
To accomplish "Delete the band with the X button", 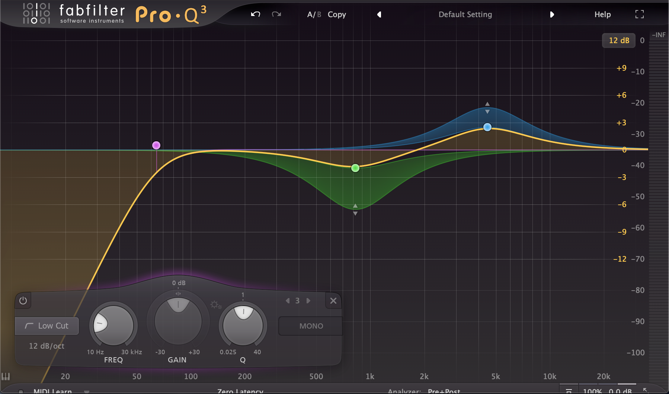I will pos(333,301).
